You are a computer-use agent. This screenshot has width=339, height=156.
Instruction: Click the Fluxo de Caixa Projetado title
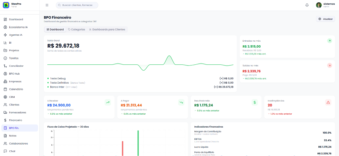click(68, 127)
